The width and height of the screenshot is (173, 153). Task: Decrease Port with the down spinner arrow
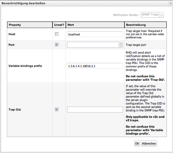point(121,46)
